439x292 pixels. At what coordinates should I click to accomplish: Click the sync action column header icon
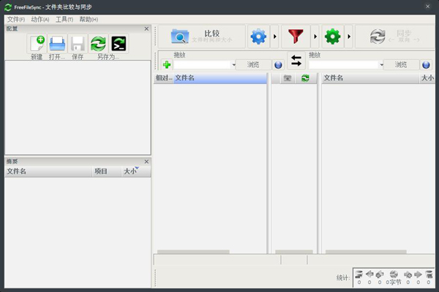coord(305,78)
